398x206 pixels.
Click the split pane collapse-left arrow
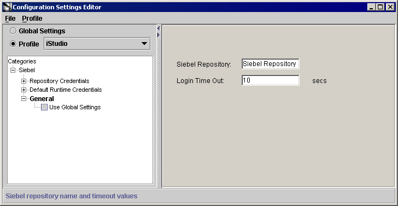tap(159, 28)
